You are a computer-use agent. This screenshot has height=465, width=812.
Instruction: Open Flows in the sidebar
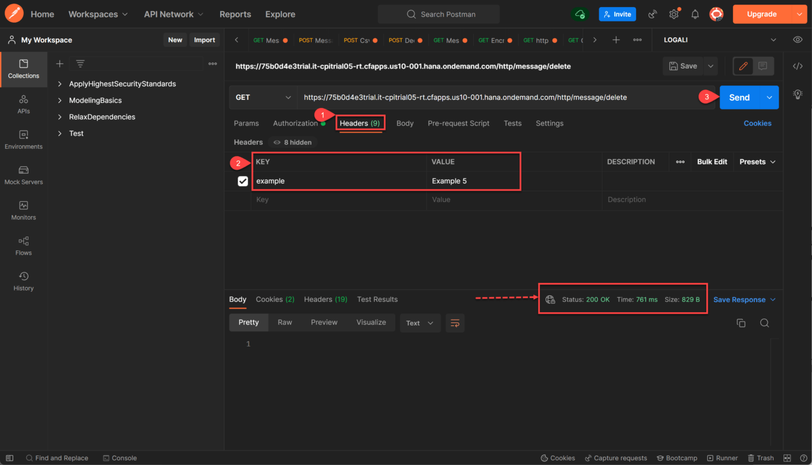coord(23,246)
